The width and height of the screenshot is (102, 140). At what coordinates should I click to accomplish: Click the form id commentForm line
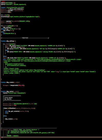(x=24, y=70)
